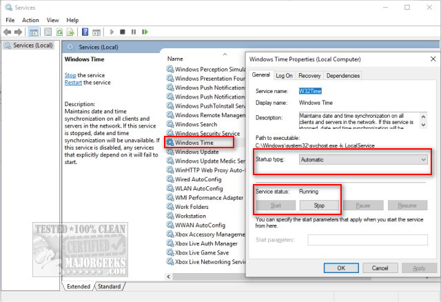Click the Show/Hide Action Pane icon
The width and height of the screenshot is (441, 302).
point(96,32)
